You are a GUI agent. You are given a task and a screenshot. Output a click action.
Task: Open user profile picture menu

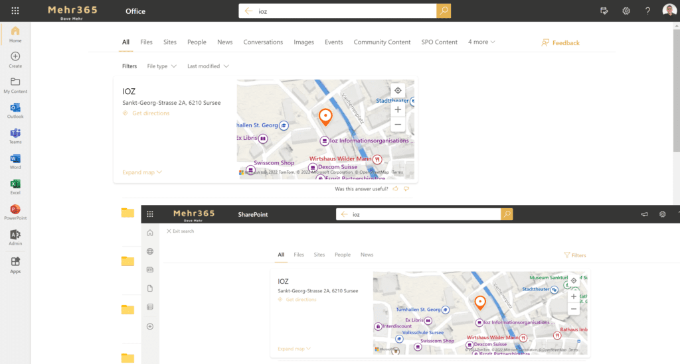click(x=669, y=11)
